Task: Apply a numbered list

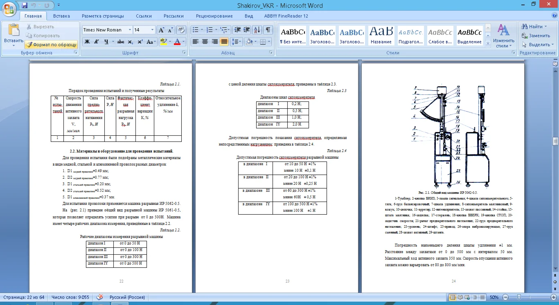Action: point(210,30)
